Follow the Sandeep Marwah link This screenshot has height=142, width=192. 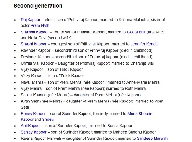pos(152,138)
